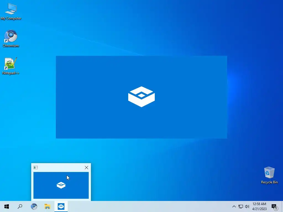
Task: Open the network status tray icon
Action: click(x=241, y=206)
